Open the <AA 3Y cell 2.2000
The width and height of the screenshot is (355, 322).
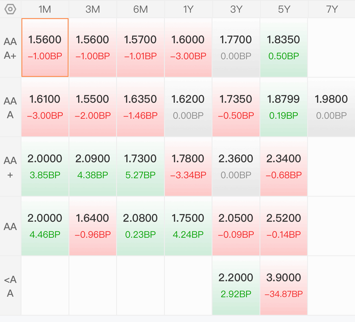pyautogui.click(x=236, y=286)
